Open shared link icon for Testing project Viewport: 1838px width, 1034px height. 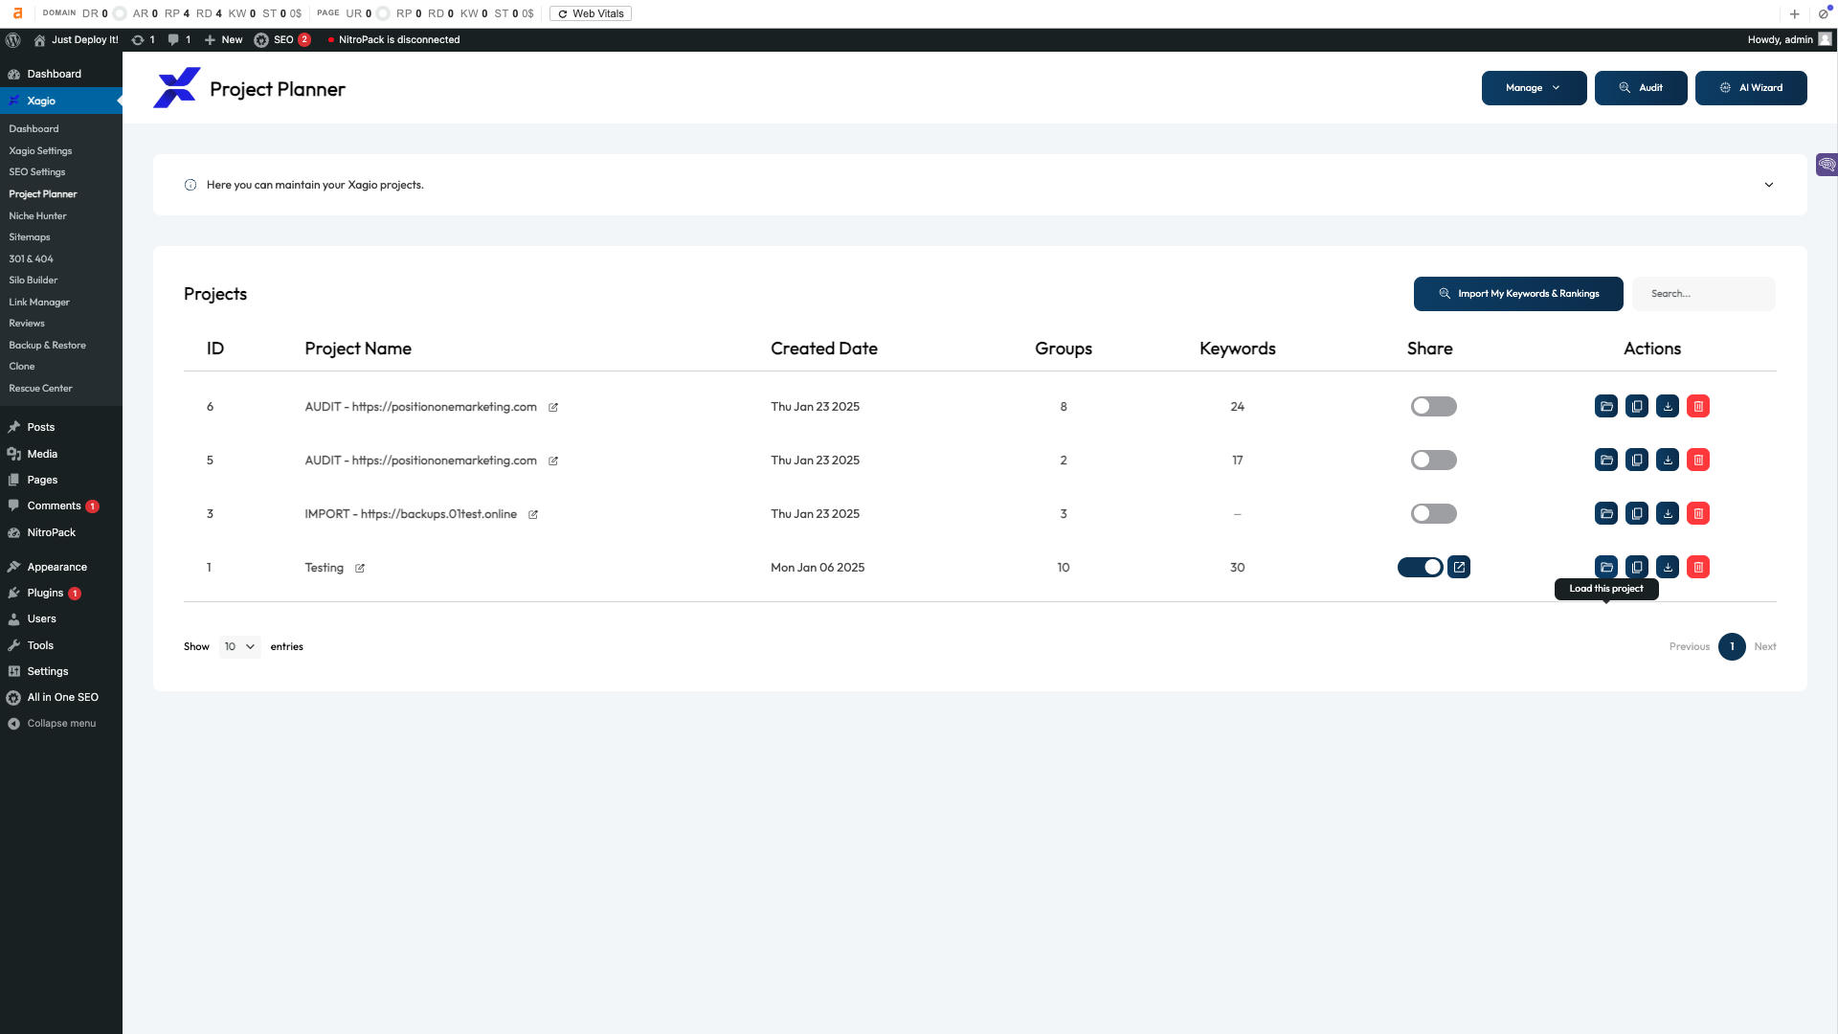pyautogui.click(x=1459, y=568)
